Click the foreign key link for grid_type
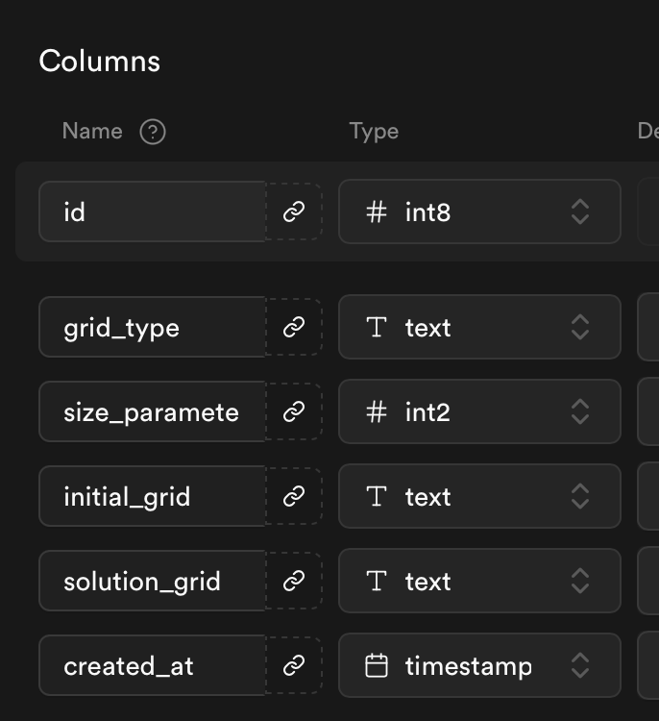This screenshot has height=721, width=659. pos(294,328)
